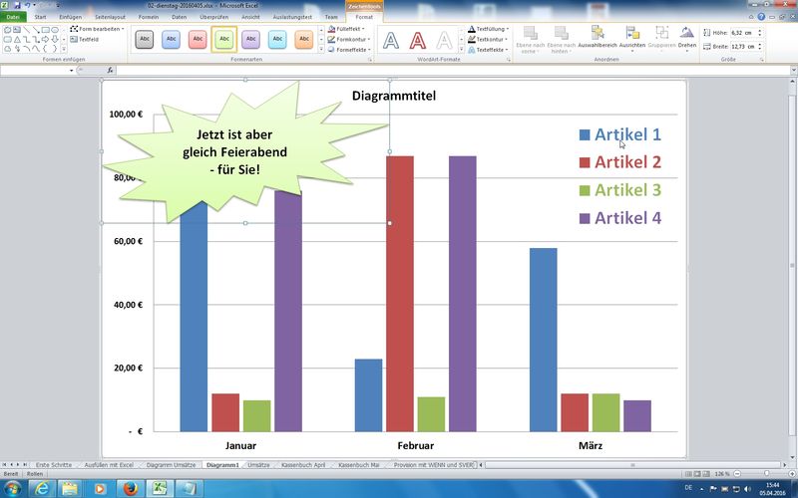Open the Formkontur outline dropdown
Image resolution: width=798 pixels, height=498 pixels.
coord(348,39)
